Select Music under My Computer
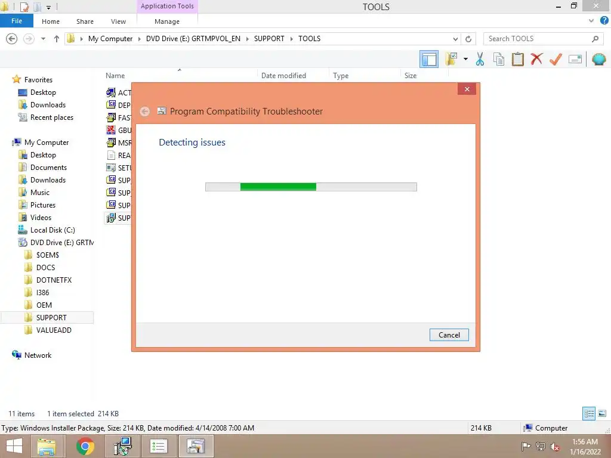Image resolution: width=611 pixels, height=458 pixels. (x=40, y=193)
